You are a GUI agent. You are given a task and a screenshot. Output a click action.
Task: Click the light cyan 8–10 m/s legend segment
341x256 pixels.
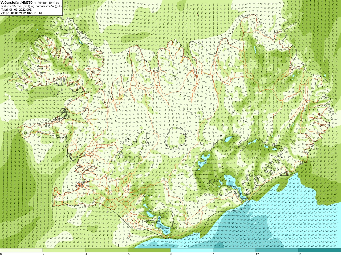pos(192,250)
